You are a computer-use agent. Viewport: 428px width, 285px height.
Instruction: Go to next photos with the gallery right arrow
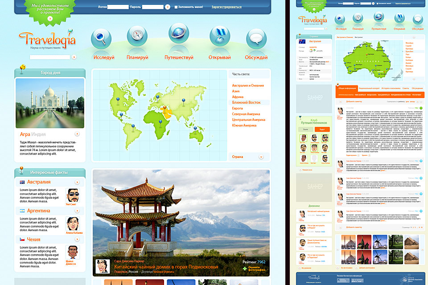point(423,249)
